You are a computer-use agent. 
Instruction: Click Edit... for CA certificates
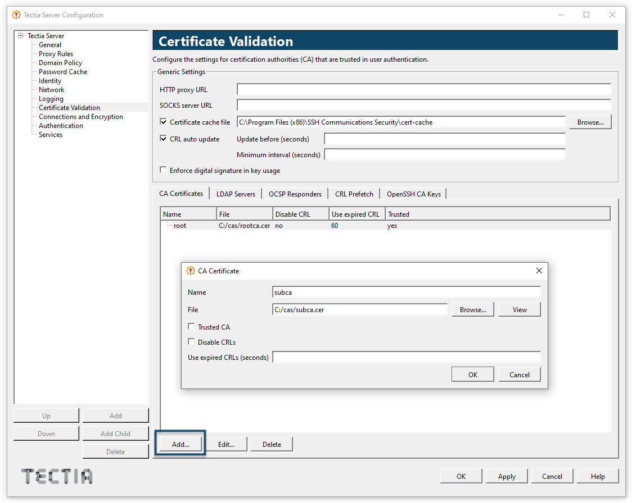pyautogui.click(x=226, y=444)
